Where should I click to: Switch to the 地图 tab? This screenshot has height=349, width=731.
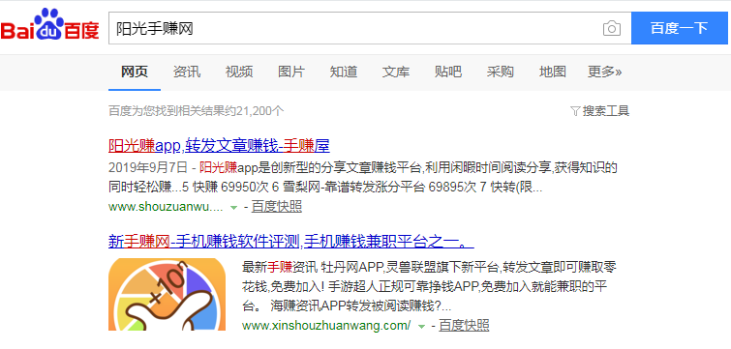pos(553,72)
